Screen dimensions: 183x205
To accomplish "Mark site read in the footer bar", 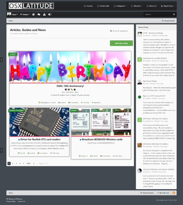I will coord(163,193).
